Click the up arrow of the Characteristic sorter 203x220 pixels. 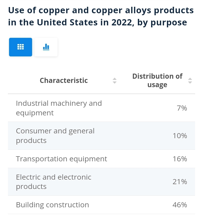tap(115, 79)
